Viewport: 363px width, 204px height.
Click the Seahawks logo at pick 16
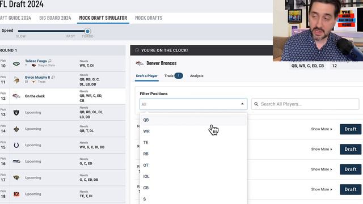click(x=16, y=161)
